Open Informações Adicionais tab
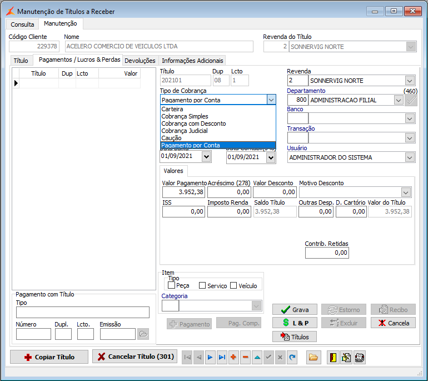 tap(192, 61)
